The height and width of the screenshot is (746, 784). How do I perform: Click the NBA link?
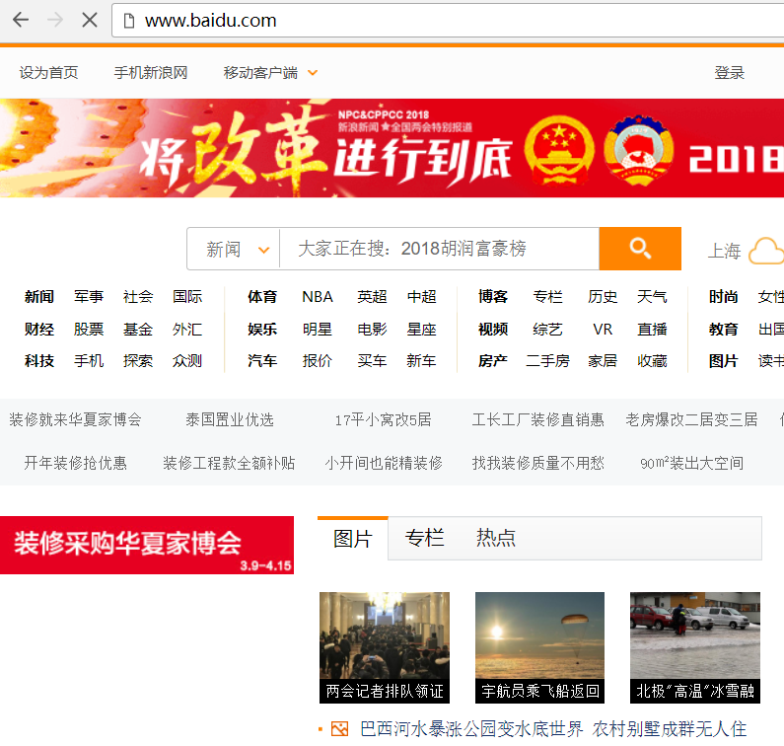pos(317,297)
